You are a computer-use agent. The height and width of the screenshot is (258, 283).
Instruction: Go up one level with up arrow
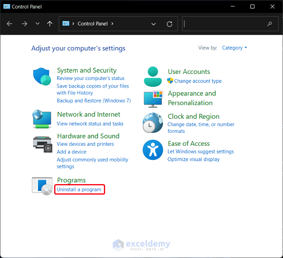[x=50, y=23]
